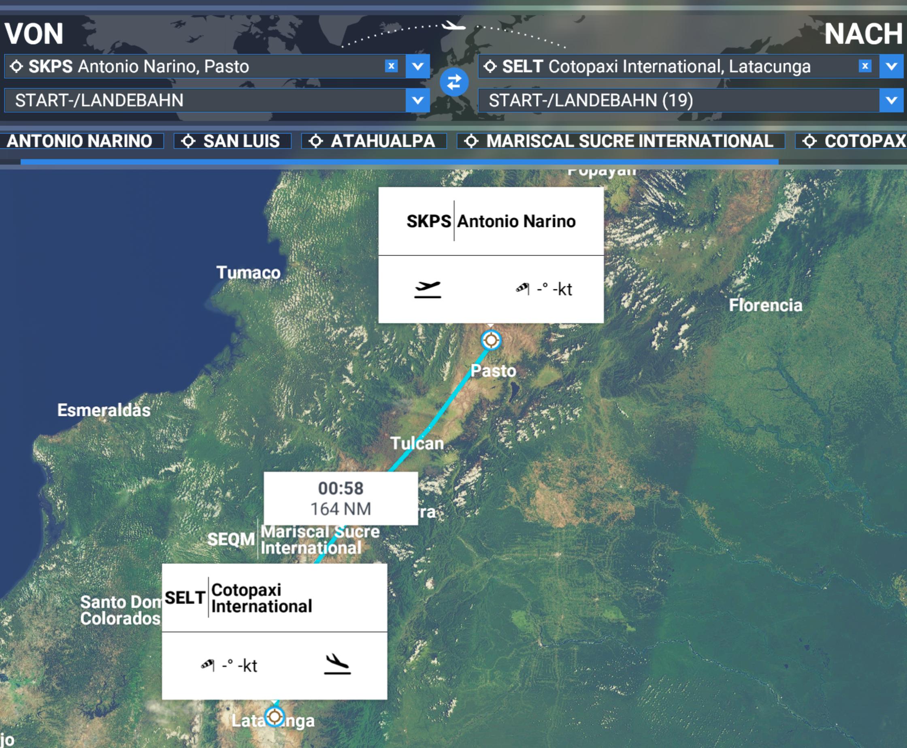Select the ATAHUALPA waypoint tab
Screen dimensions: 907x748
click(x=374, y=141)
